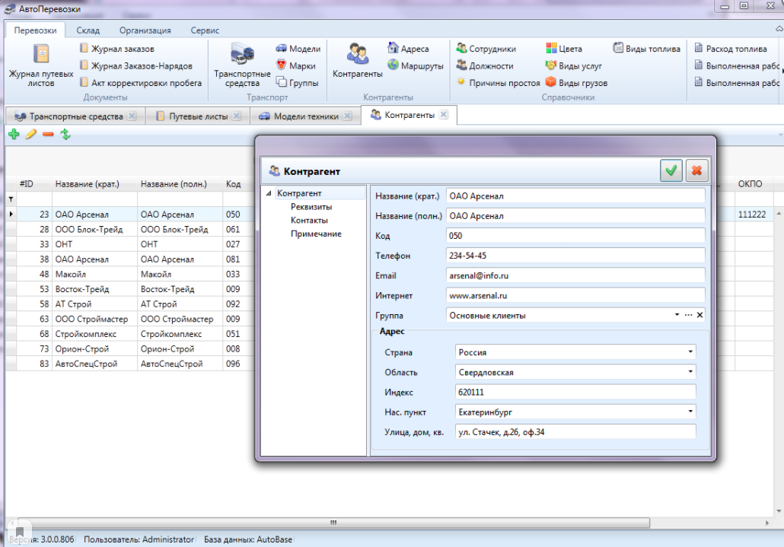Click the Интернет input field
Viewport: 784px width, 547px height.
coord(575,295)
